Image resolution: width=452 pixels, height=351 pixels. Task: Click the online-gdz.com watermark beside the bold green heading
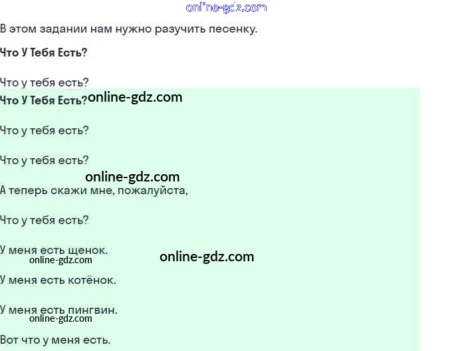(135, 98)
